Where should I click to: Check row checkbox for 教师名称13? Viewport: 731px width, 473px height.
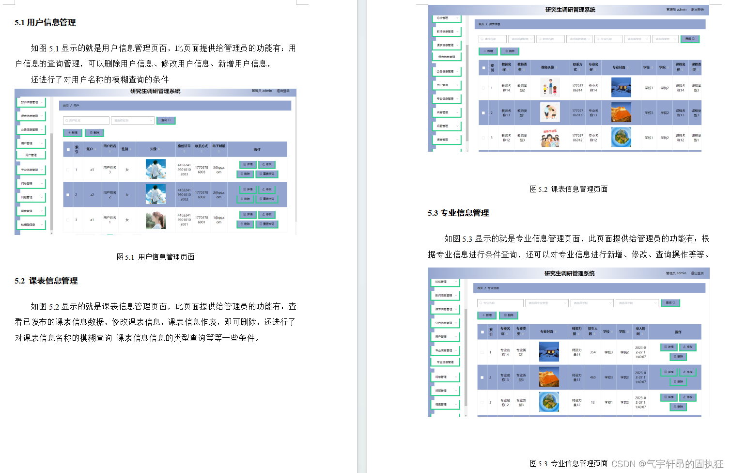click(x=483, y=113)
